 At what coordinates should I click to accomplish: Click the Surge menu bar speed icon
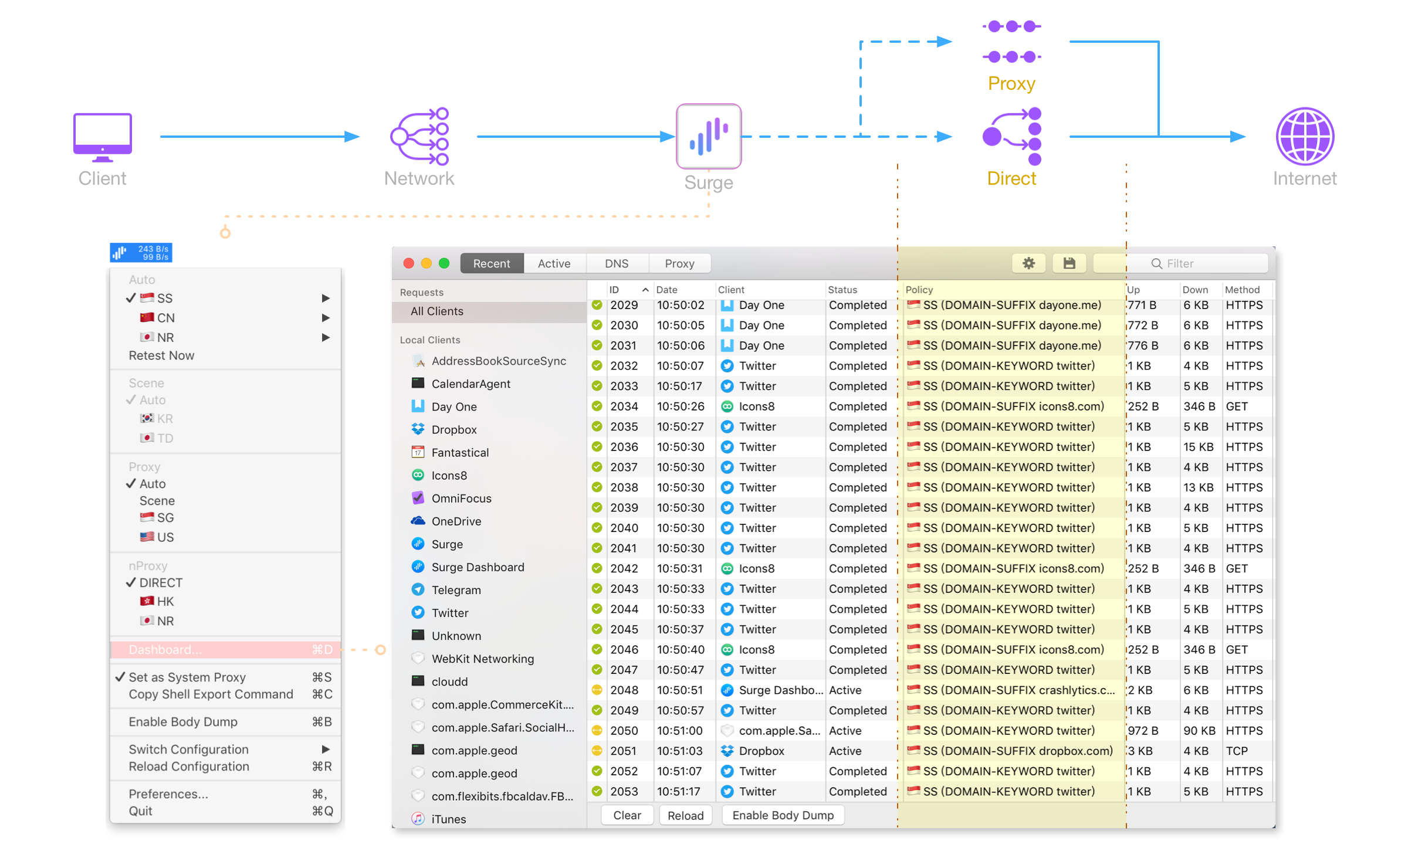click(141, 252)
